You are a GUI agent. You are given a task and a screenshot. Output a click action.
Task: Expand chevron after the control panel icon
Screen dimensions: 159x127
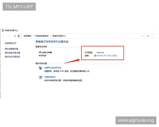point(22,36)
